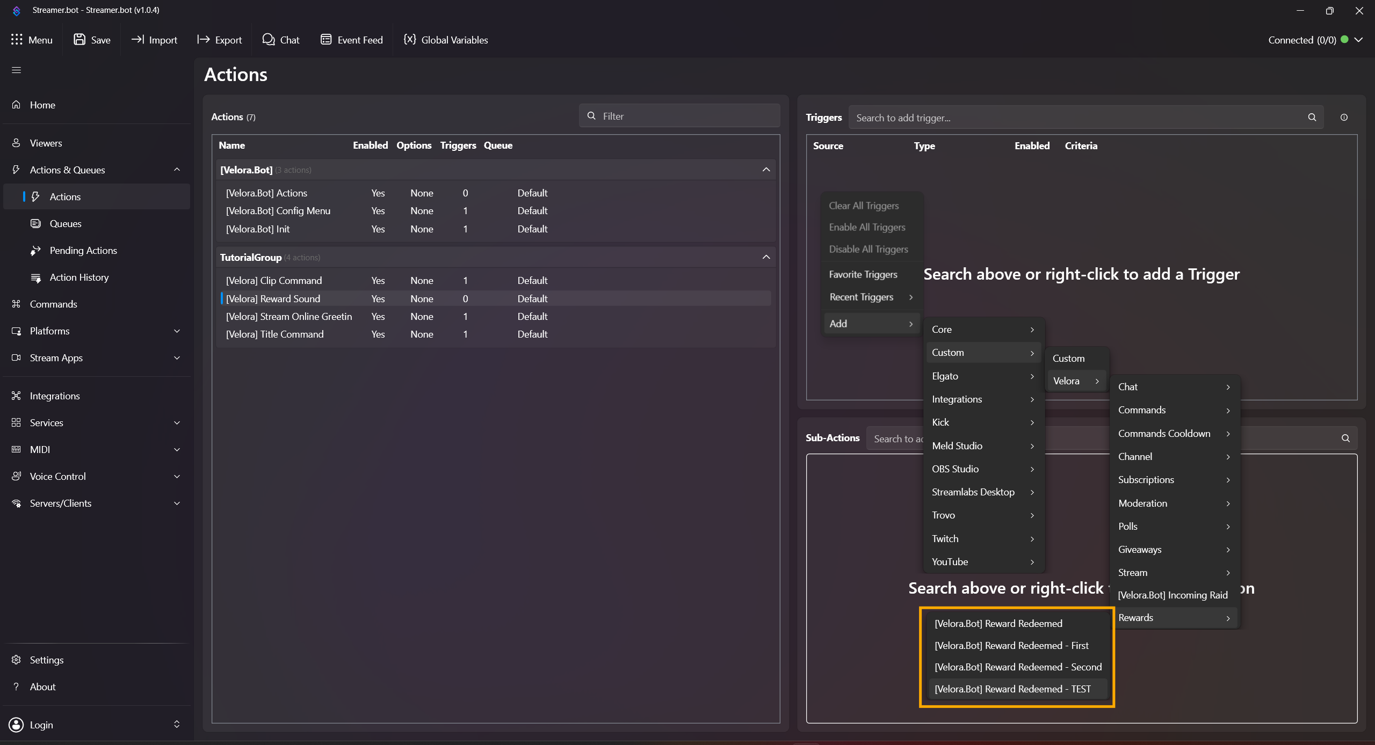The width and height of the screenshot is (1375, 745).
Task: Select [Velora.Bot] Reward Redeemed - TEST trigger
Action: pyautogui.click(x=1012, y=689)
